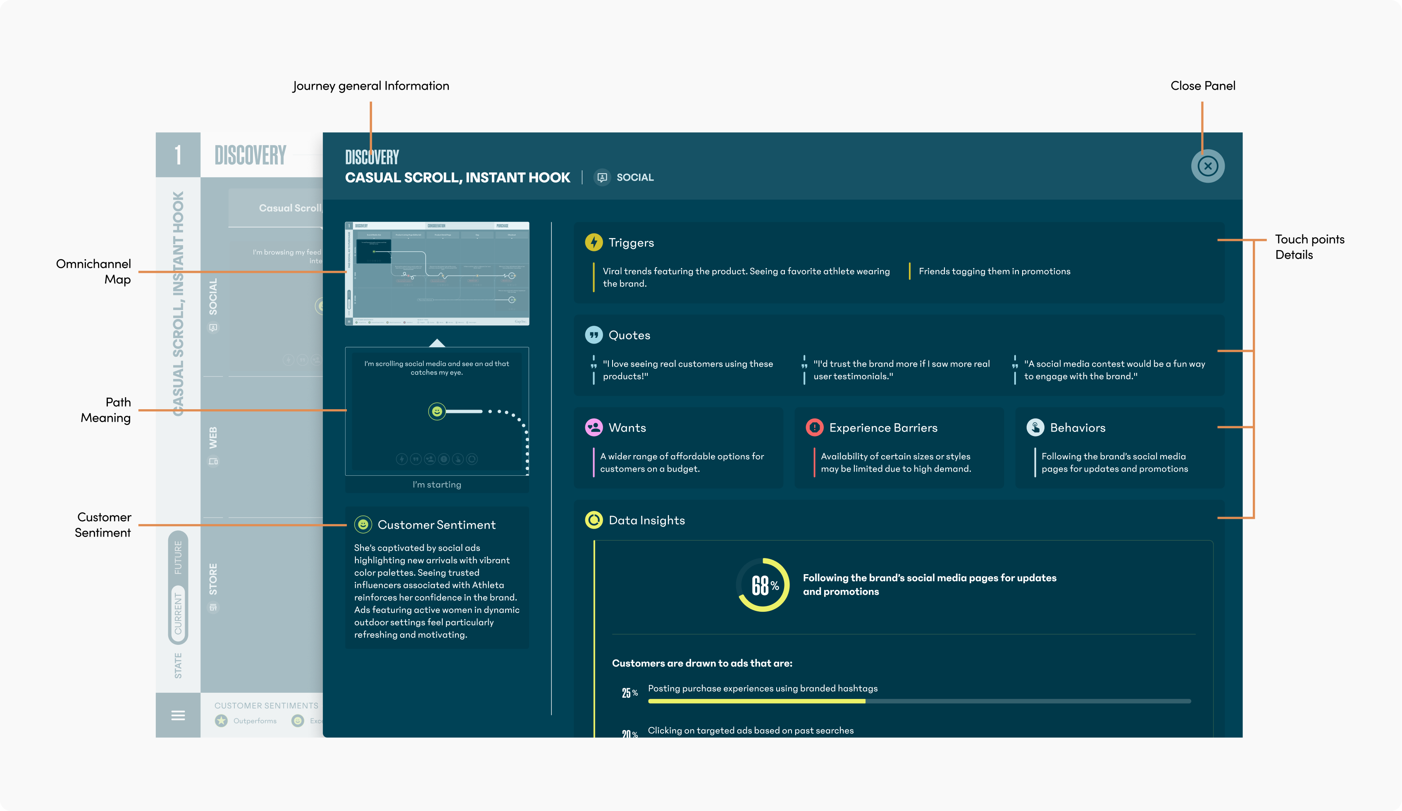Click the smiley node on the path diagram
Screen dimensions: 1402x811
437,411
